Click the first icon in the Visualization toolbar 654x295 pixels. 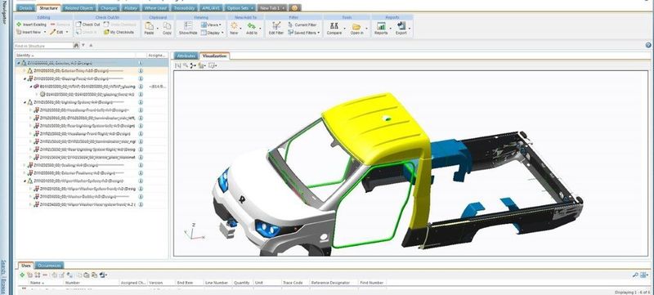click(x=177, y=65)
